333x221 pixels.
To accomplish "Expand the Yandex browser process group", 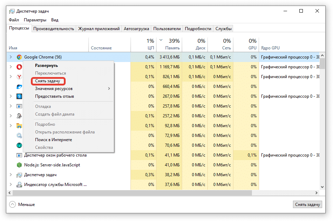I will coord(11,77).
